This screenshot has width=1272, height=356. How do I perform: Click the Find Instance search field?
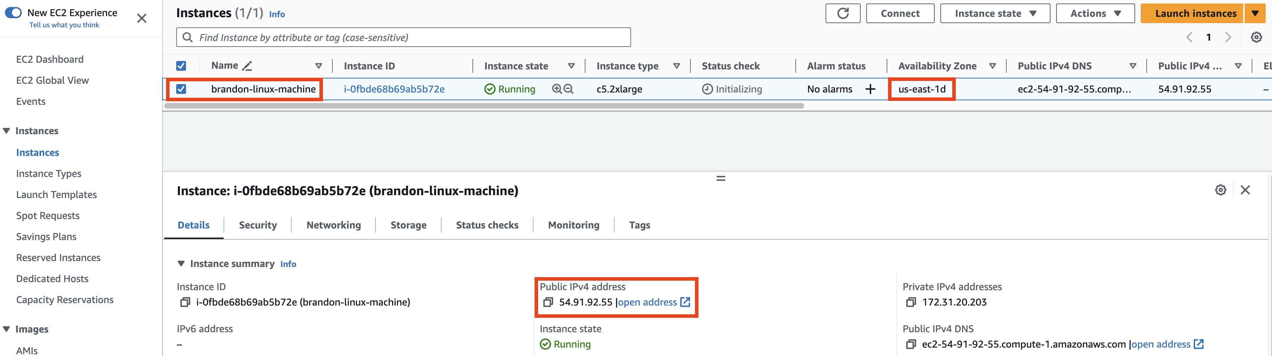tap(403, 37)
